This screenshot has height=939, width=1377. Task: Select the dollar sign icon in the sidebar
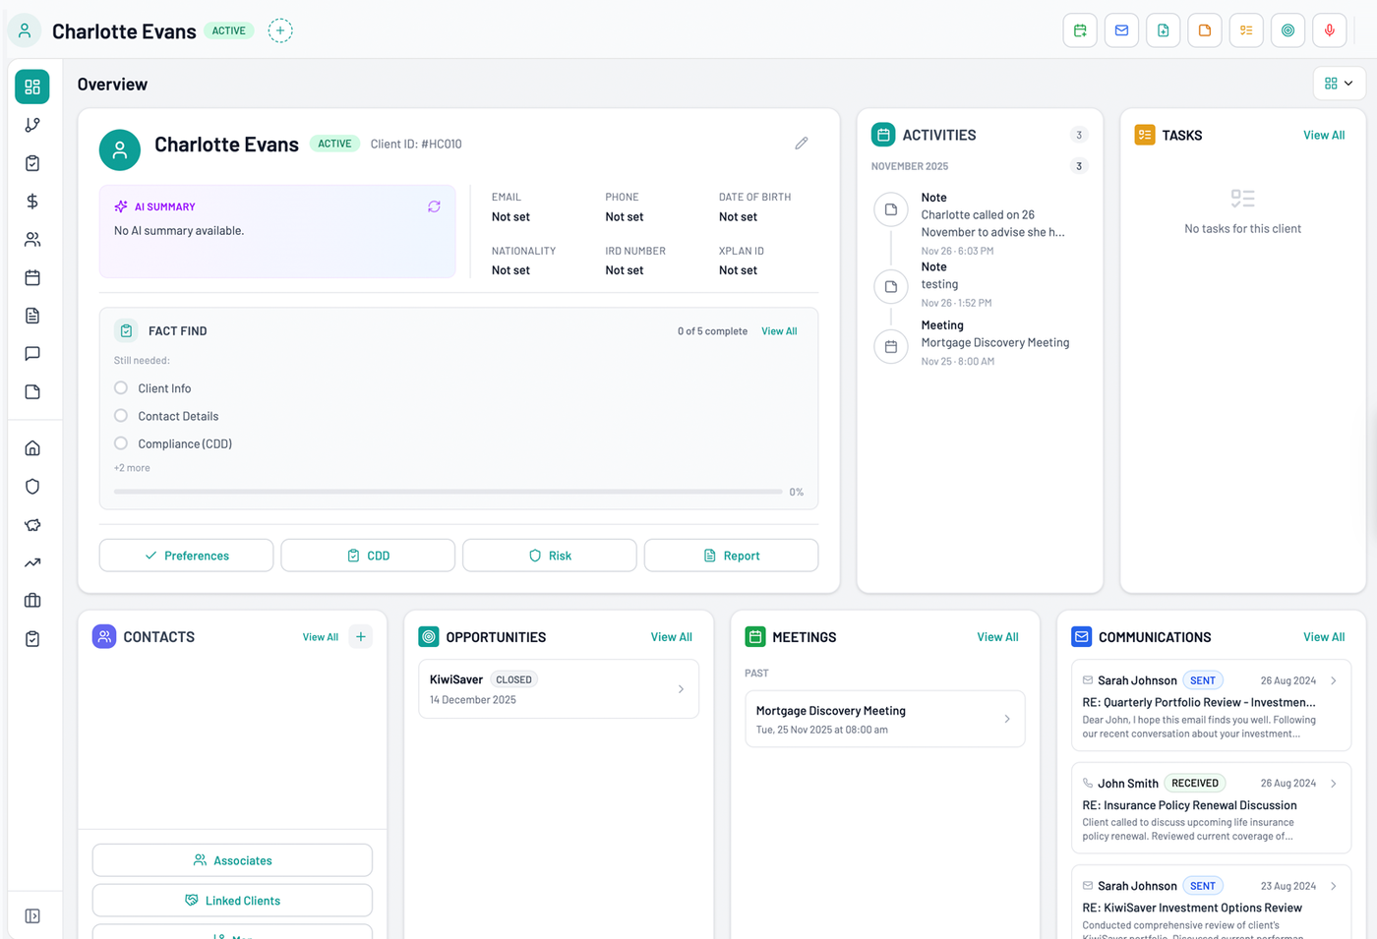(x=31, y=201)
